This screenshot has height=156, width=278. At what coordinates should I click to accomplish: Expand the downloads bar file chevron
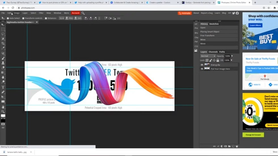[31, 152]
